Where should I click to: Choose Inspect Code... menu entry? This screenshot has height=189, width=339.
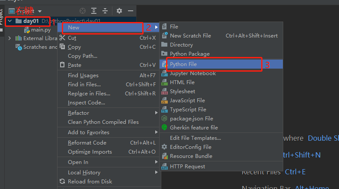tap(108, 103)
